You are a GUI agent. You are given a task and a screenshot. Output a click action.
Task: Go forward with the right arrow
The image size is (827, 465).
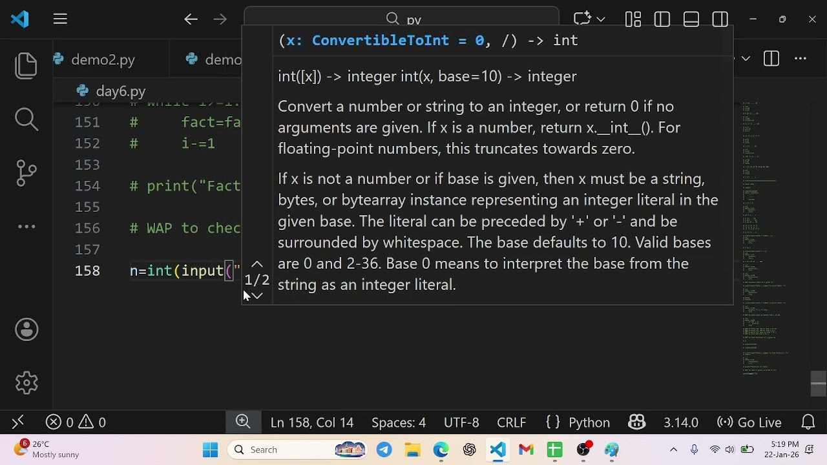[x=220, y=19]
